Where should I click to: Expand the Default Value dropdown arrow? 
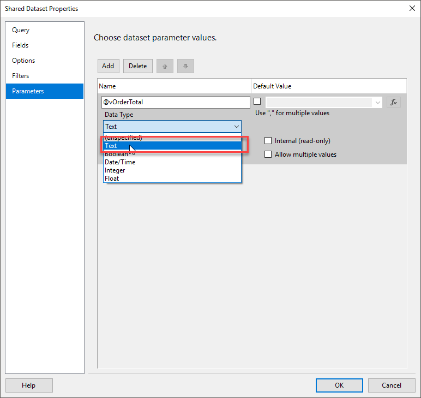click(x=378, y=102)
